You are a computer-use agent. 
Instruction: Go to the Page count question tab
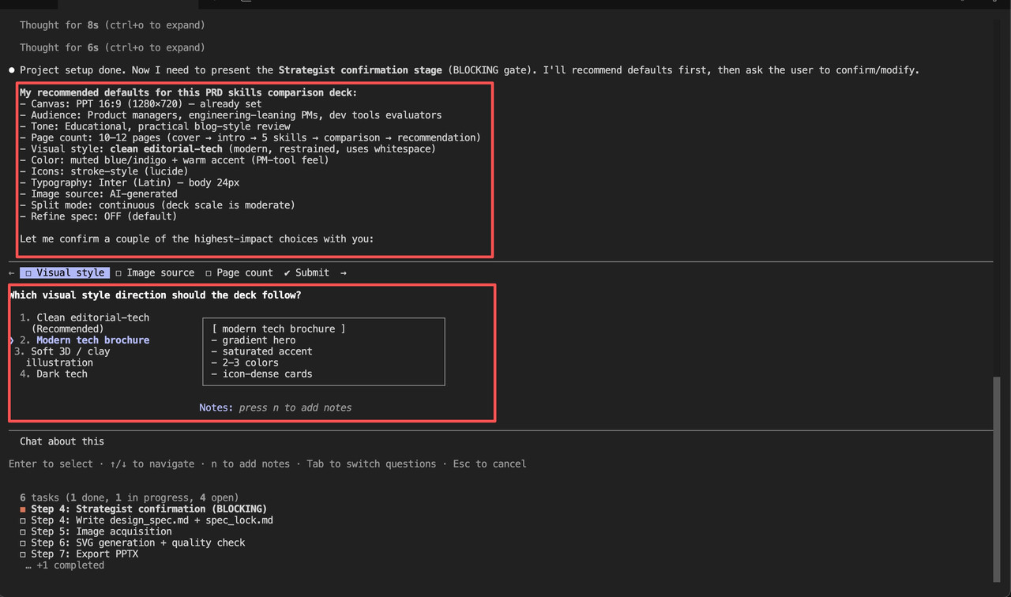click(x=239, y=272)
